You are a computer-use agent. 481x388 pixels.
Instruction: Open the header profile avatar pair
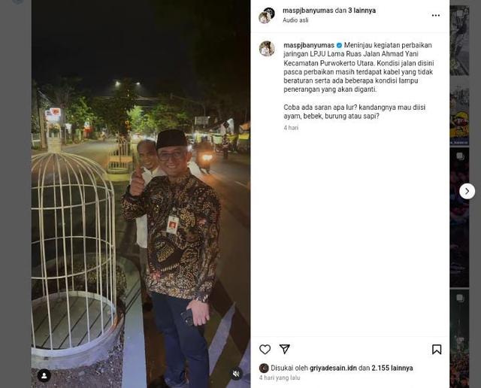[x=267, y=15]
